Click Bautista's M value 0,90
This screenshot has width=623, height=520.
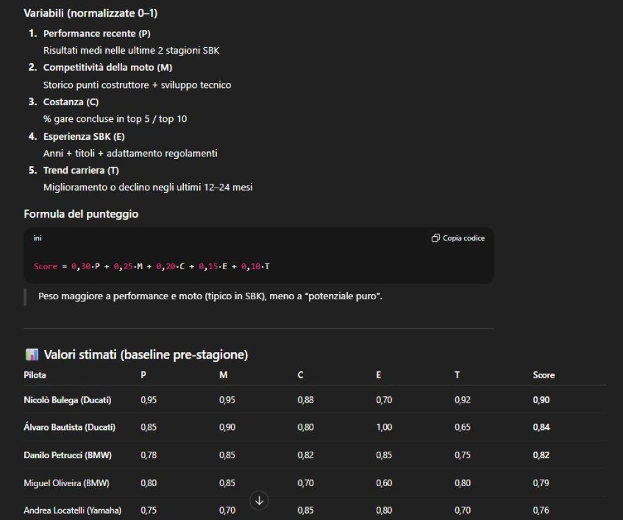[x=227, y=427]
